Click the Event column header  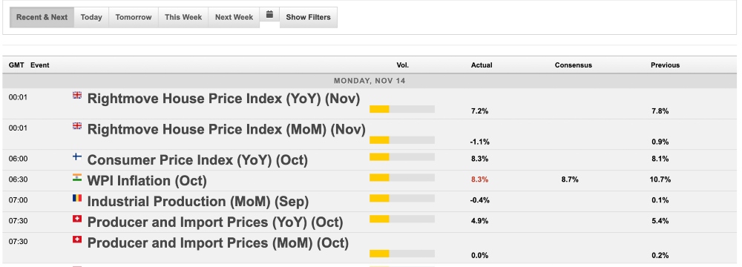[x=40, y=65]
